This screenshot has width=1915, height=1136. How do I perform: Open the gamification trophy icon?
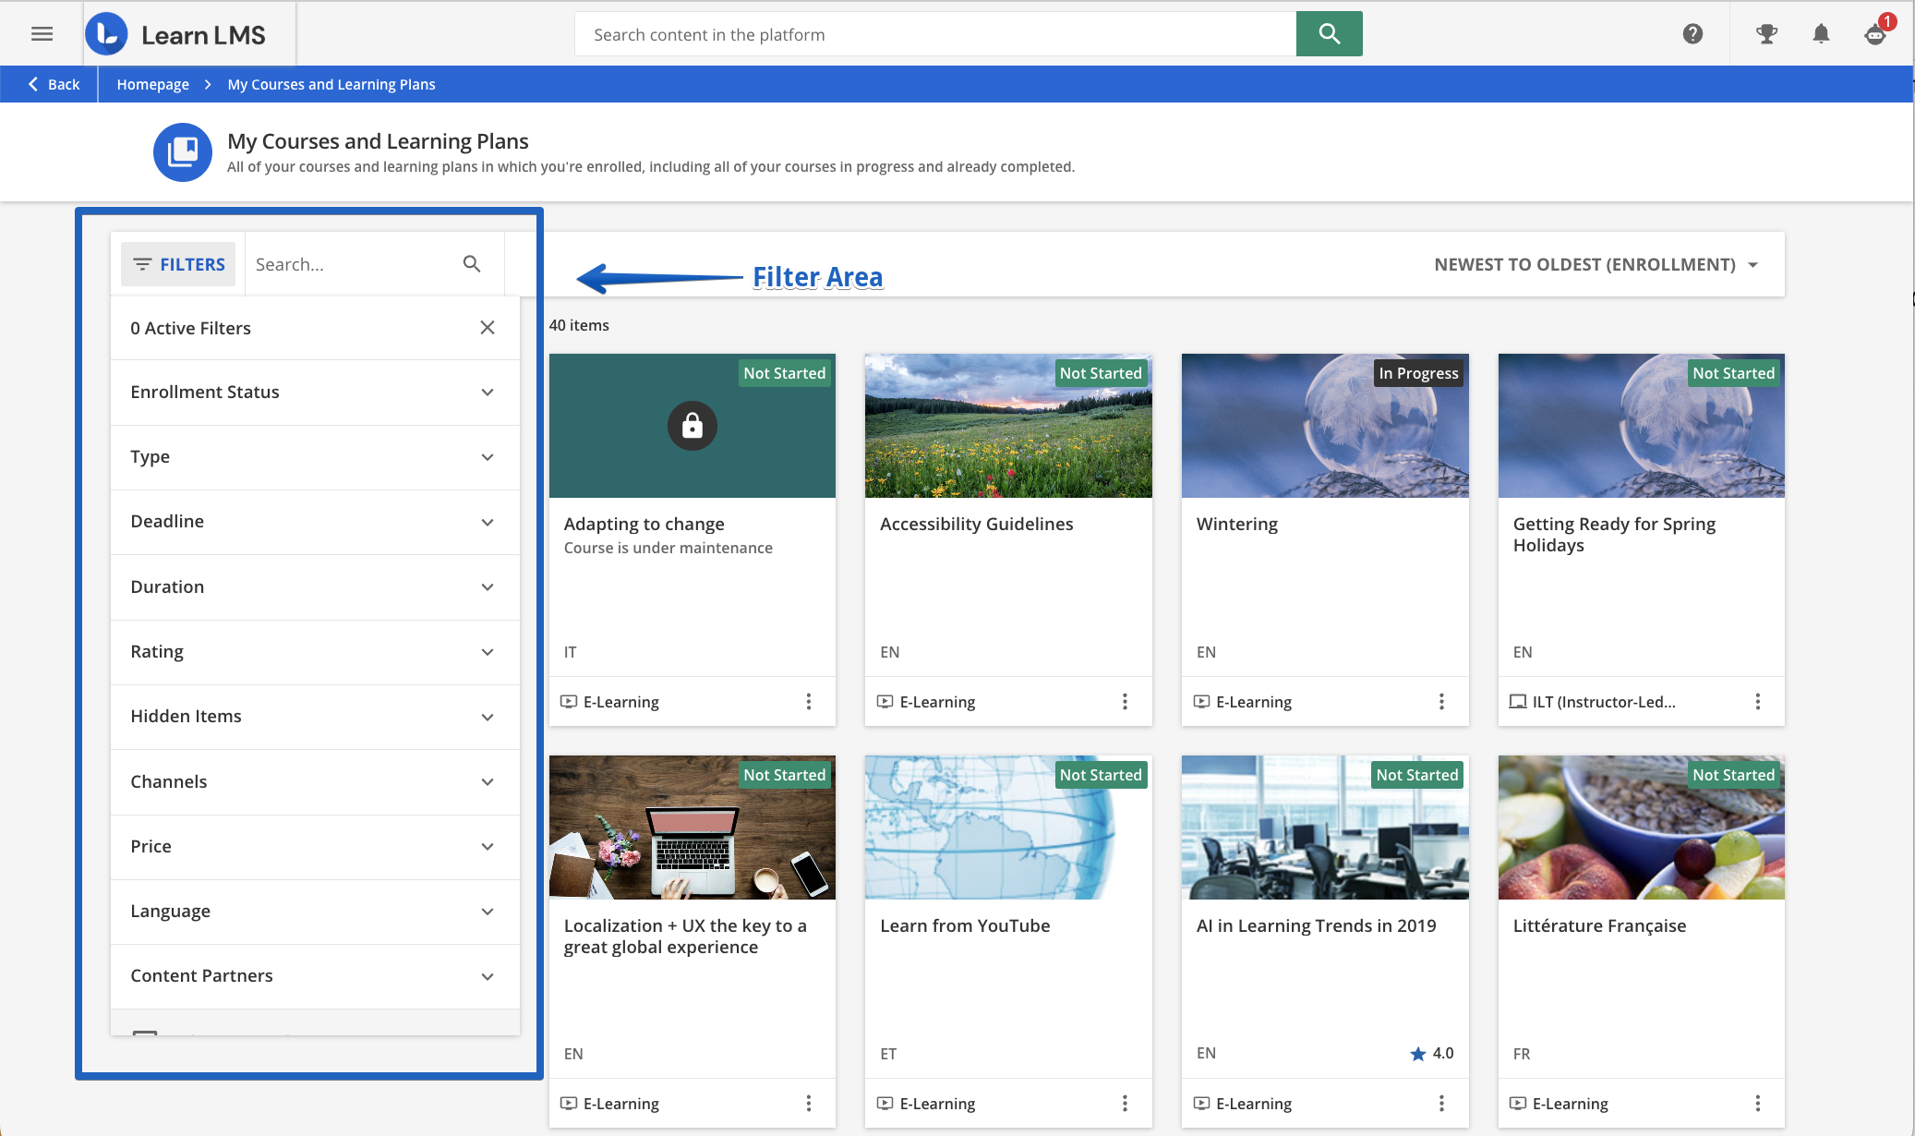tap(1765, 34)
